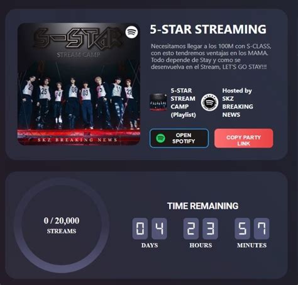
Task: Click the hours digit tile showing 3
Action: coord(210,228)
